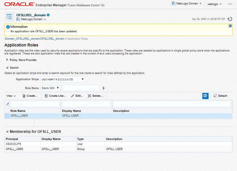Open the Application Stripe dropdown
The width and height of the screenshot is (237, 171).
(63, 79)
